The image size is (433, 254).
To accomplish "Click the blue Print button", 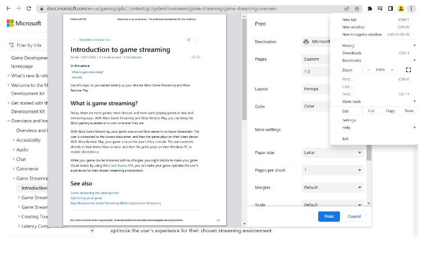I will tap(329, 216).
